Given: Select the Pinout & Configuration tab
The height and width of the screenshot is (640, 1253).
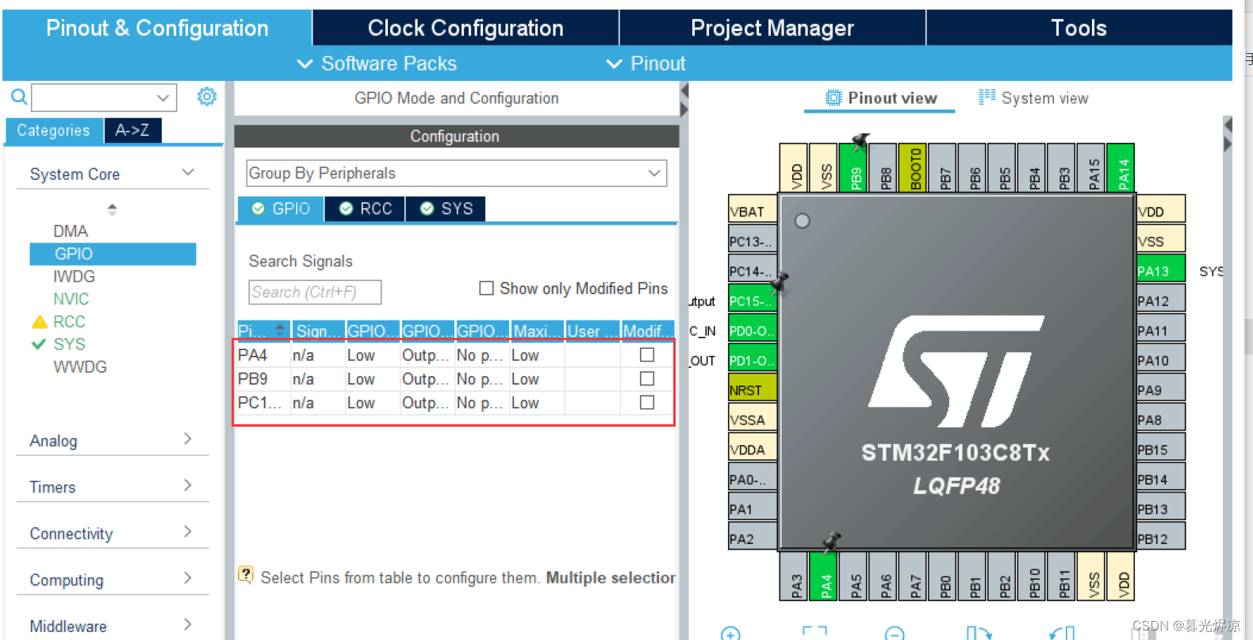Looking at the screenshot, I should [x=157, y=28].
